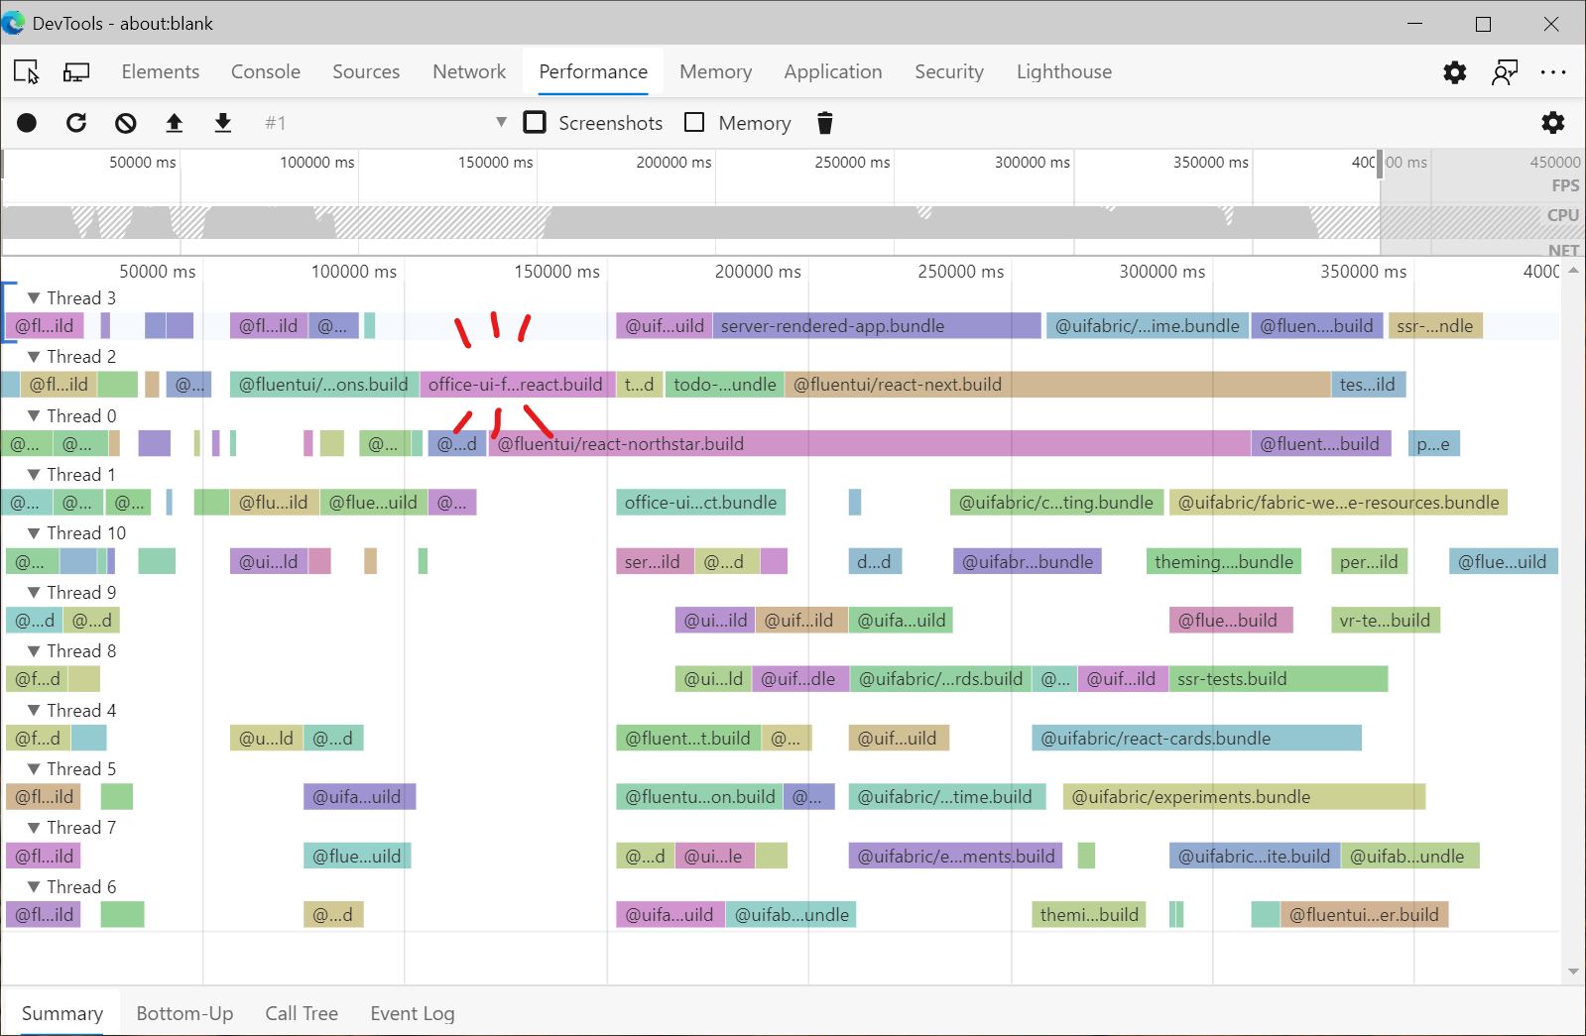Click the reload and profile icon

(x=76, y=123)
